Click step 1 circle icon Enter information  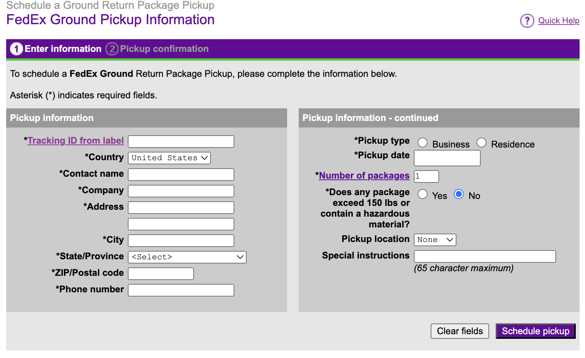17,49
